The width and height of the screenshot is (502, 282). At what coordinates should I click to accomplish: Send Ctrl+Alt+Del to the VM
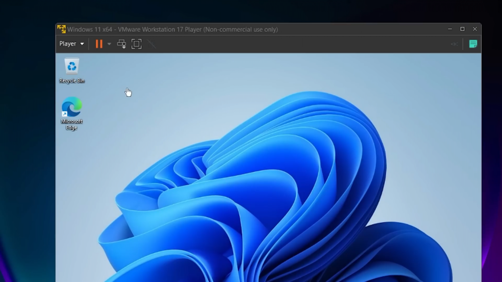122,44
